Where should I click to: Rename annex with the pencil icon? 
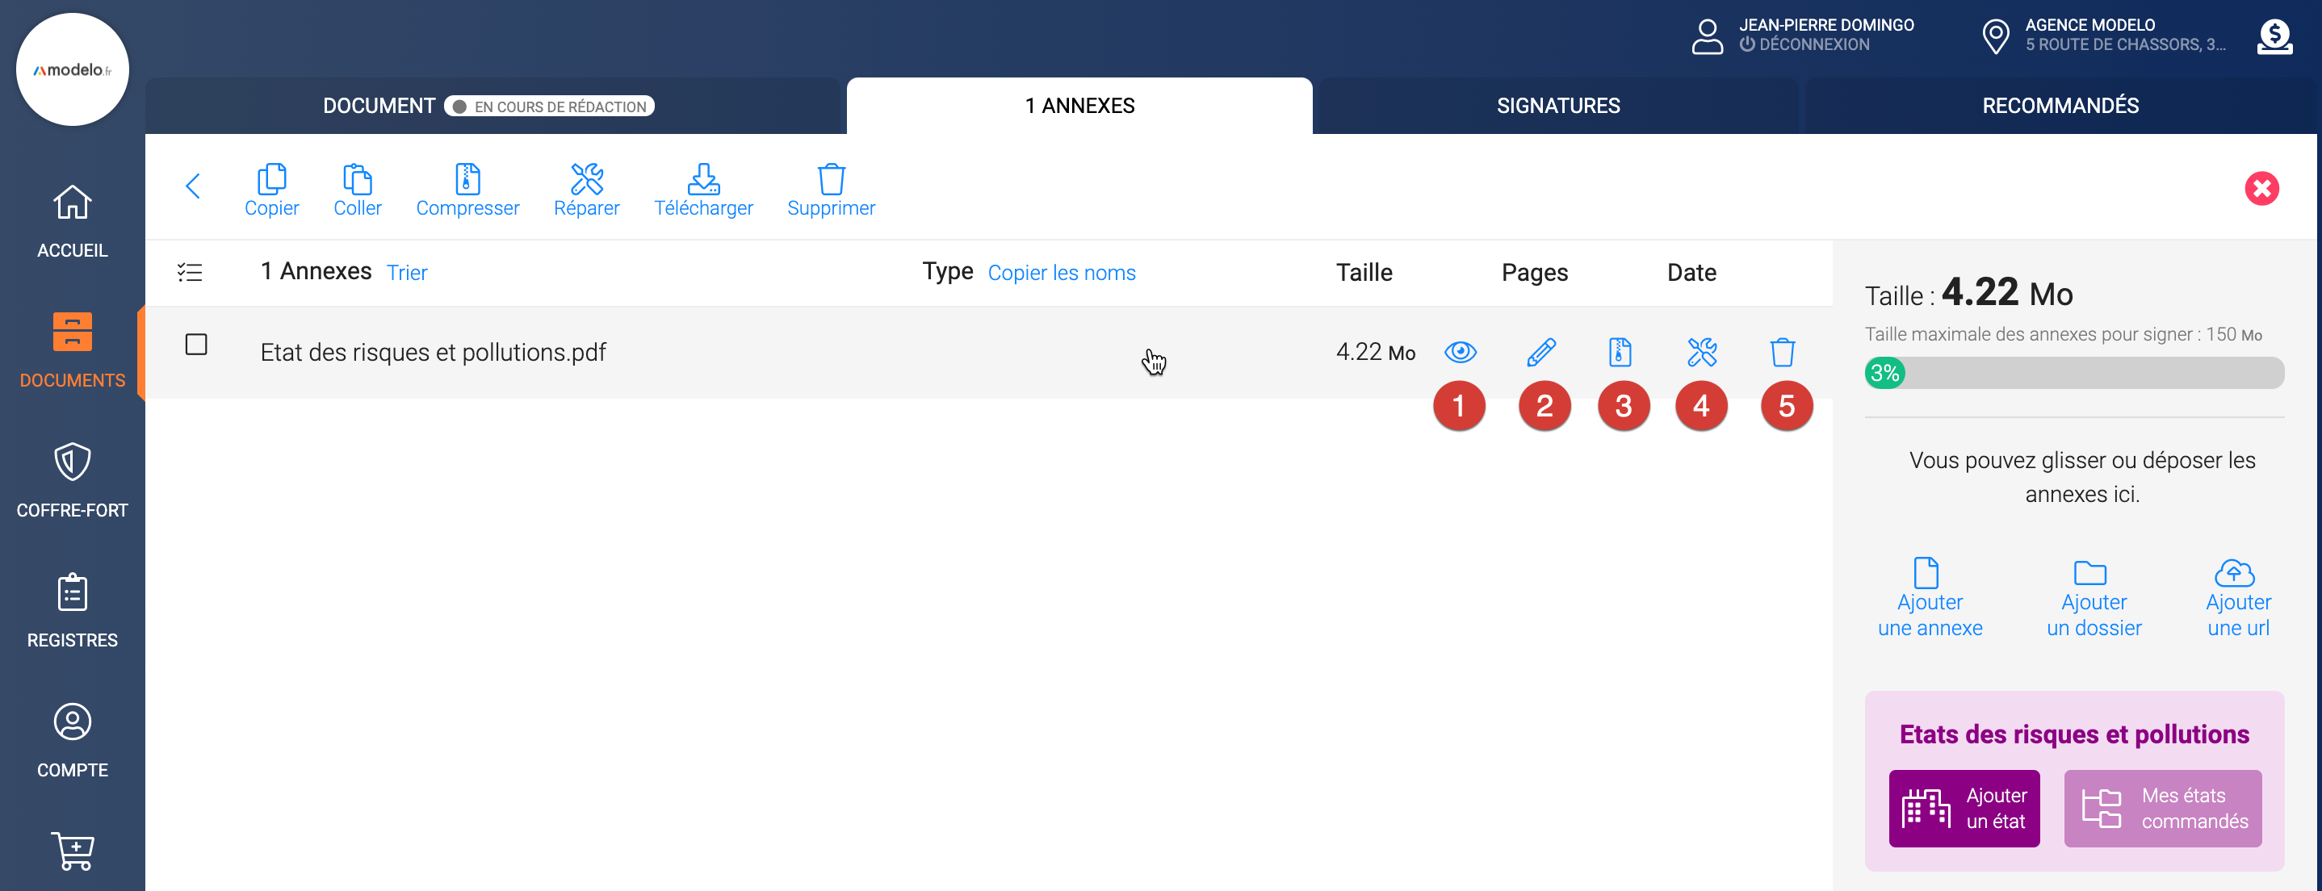pyautogui.click(x=1541, y=352)
